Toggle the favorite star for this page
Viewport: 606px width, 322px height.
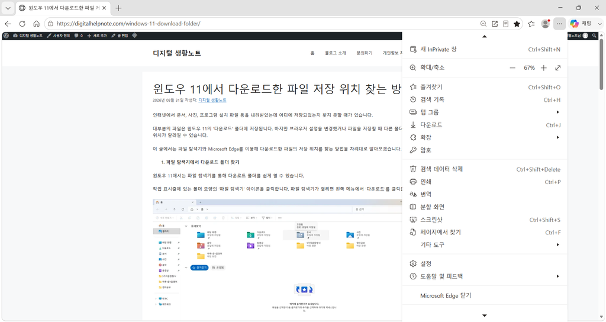click(x=517, y=24)
